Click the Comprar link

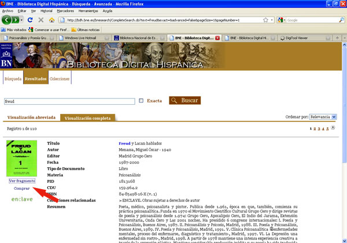point(21,189)
